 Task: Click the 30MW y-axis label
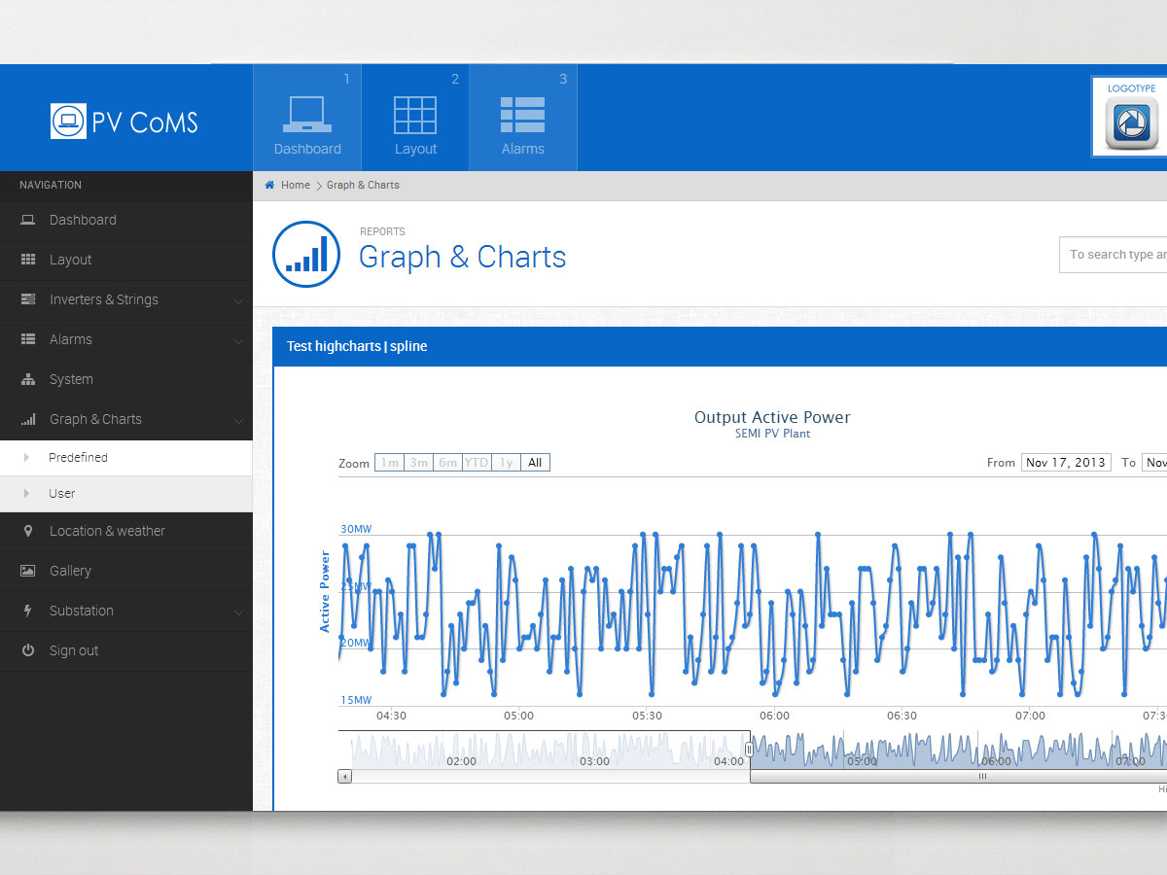click(356, 529)
